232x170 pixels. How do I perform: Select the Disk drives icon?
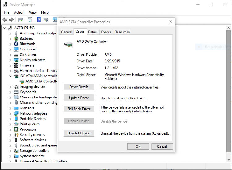[x=16, y=55]
